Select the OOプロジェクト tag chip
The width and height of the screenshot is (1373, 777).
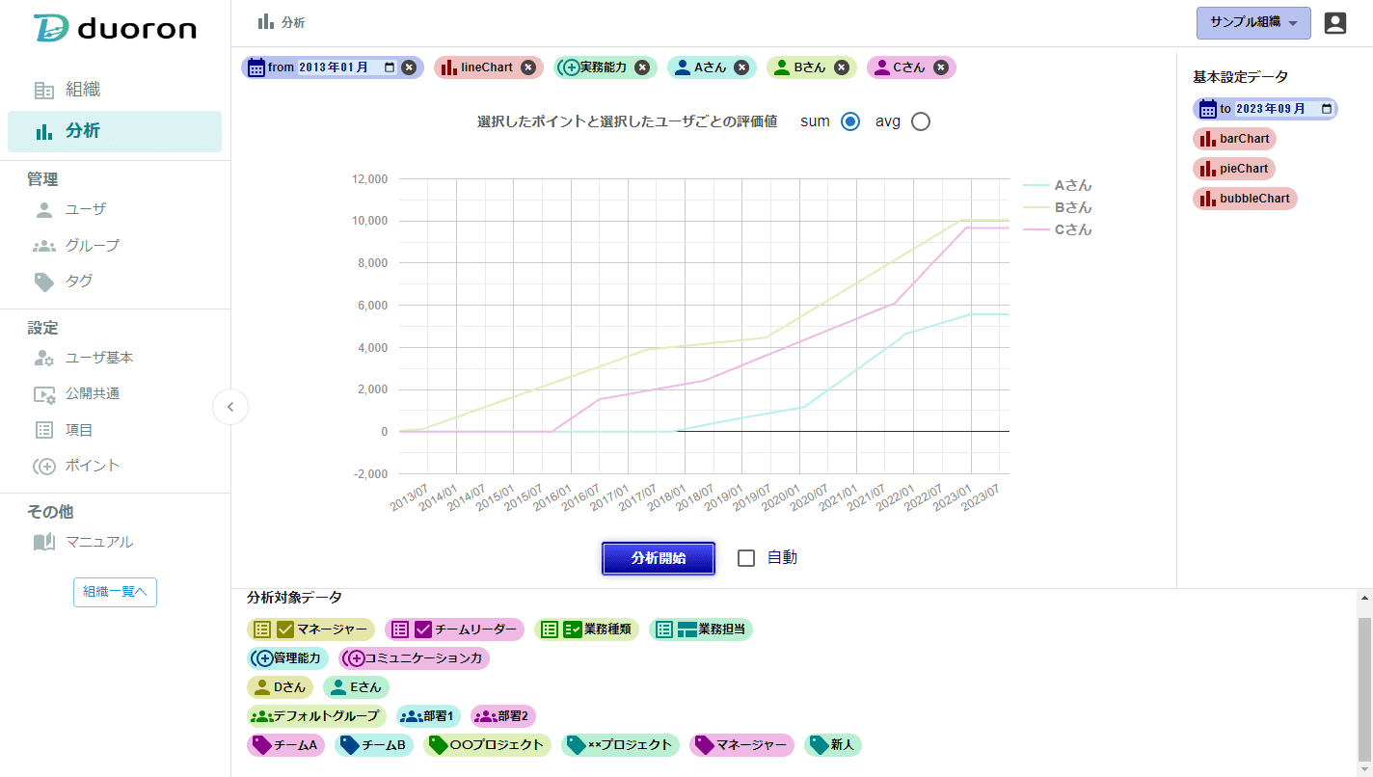(x=487, y=745)
